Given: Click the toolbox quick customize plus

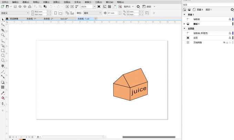Looking at the screenshot, I should point(3,110).
